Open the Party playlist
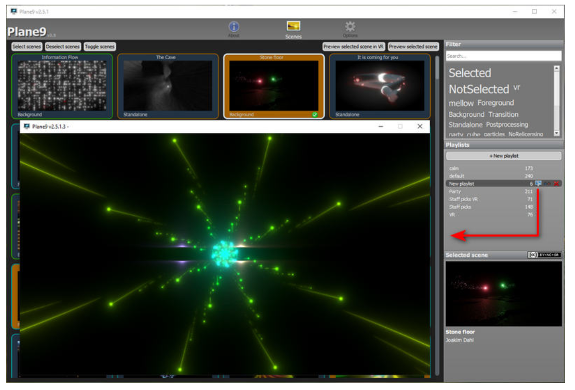The height and width of the screenshot is (390, 575). (455, 191)
